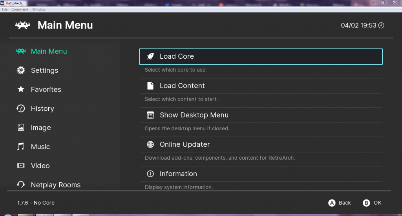Click the Load Core rocket icon
Viewport: 402px width, 216px height.
tap(150, 56)
